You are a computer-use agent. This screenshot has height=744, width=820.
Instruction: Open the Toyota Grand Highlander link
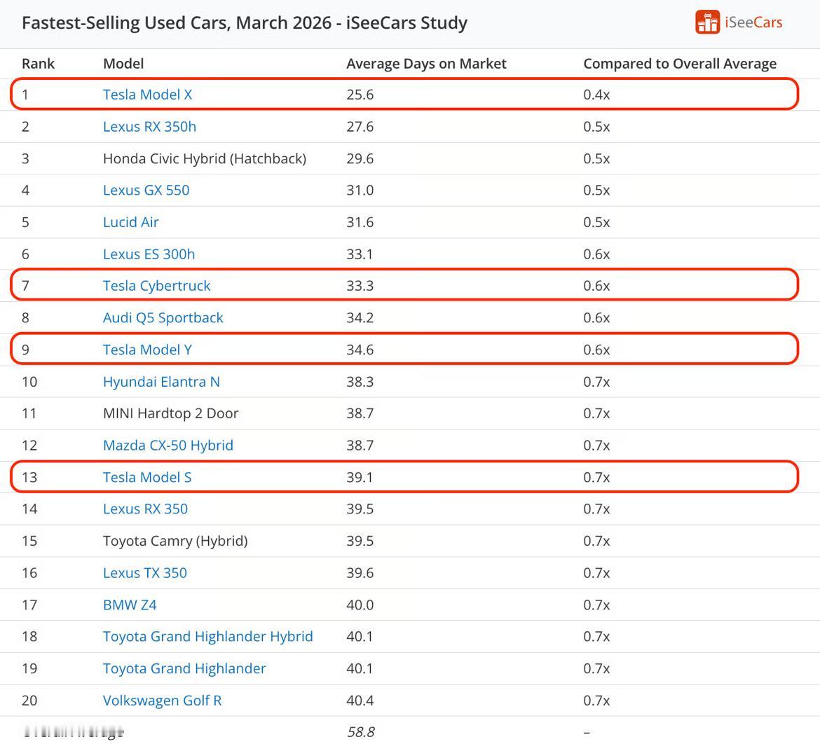click(x=184, y=668)
